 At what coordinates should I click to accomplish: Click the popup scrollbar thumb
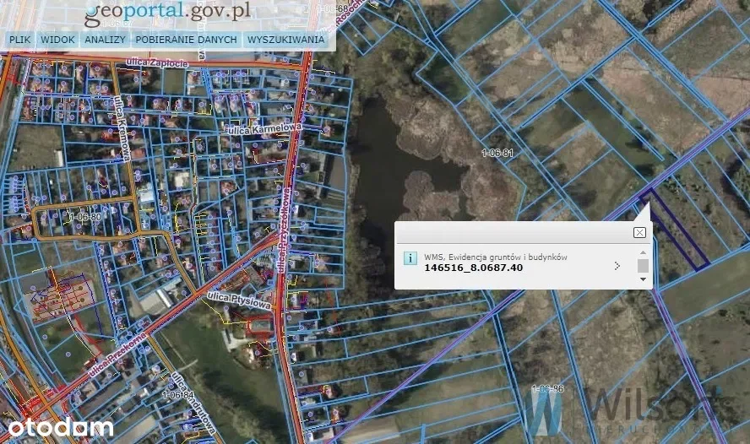click(643, 265)
